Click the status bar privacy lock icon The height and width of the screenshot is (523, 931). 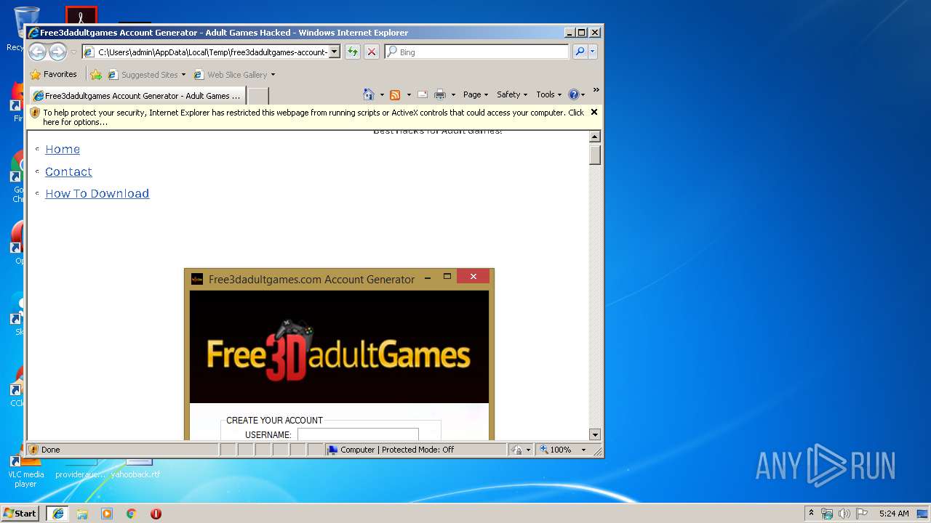point(516,450)
